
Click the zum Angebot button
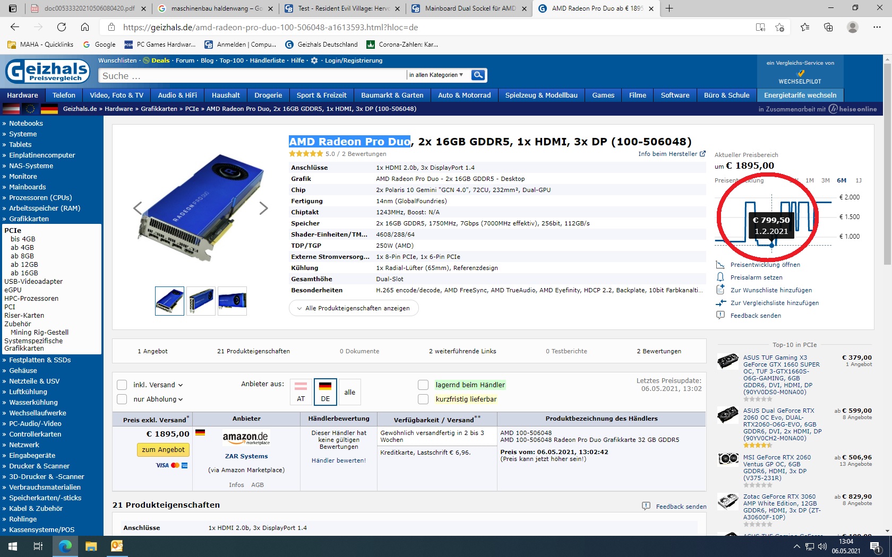[163, 449]
